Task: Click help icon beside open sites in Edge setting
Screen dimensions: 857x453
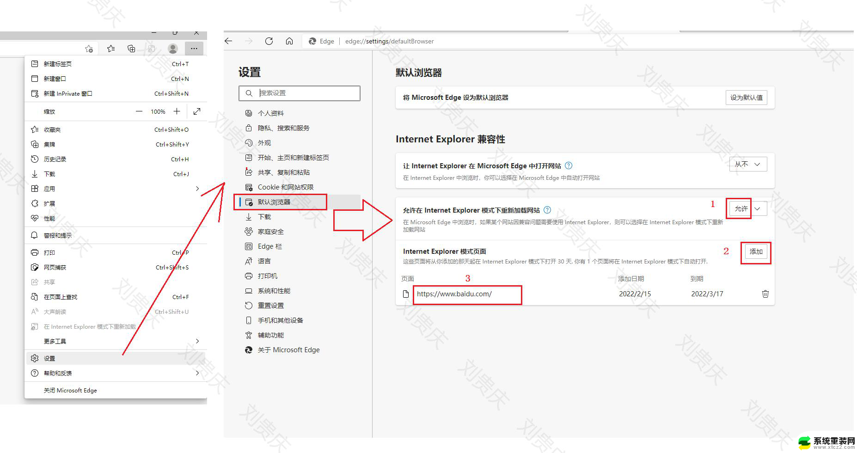Action: tap(569, 165)
